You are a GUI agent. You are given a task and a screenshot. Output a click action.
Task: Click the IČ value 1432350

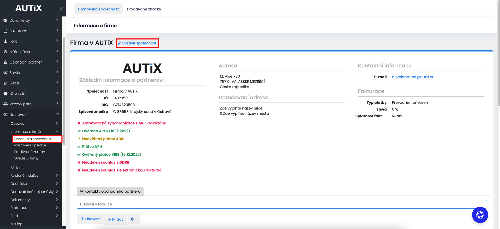pyautogui.click(x=120, y=98)
